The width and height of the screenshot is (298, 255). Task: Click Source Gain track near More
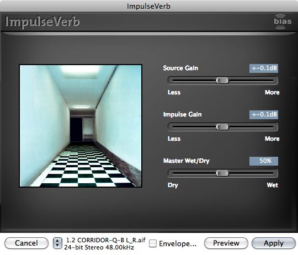[266, 81]
